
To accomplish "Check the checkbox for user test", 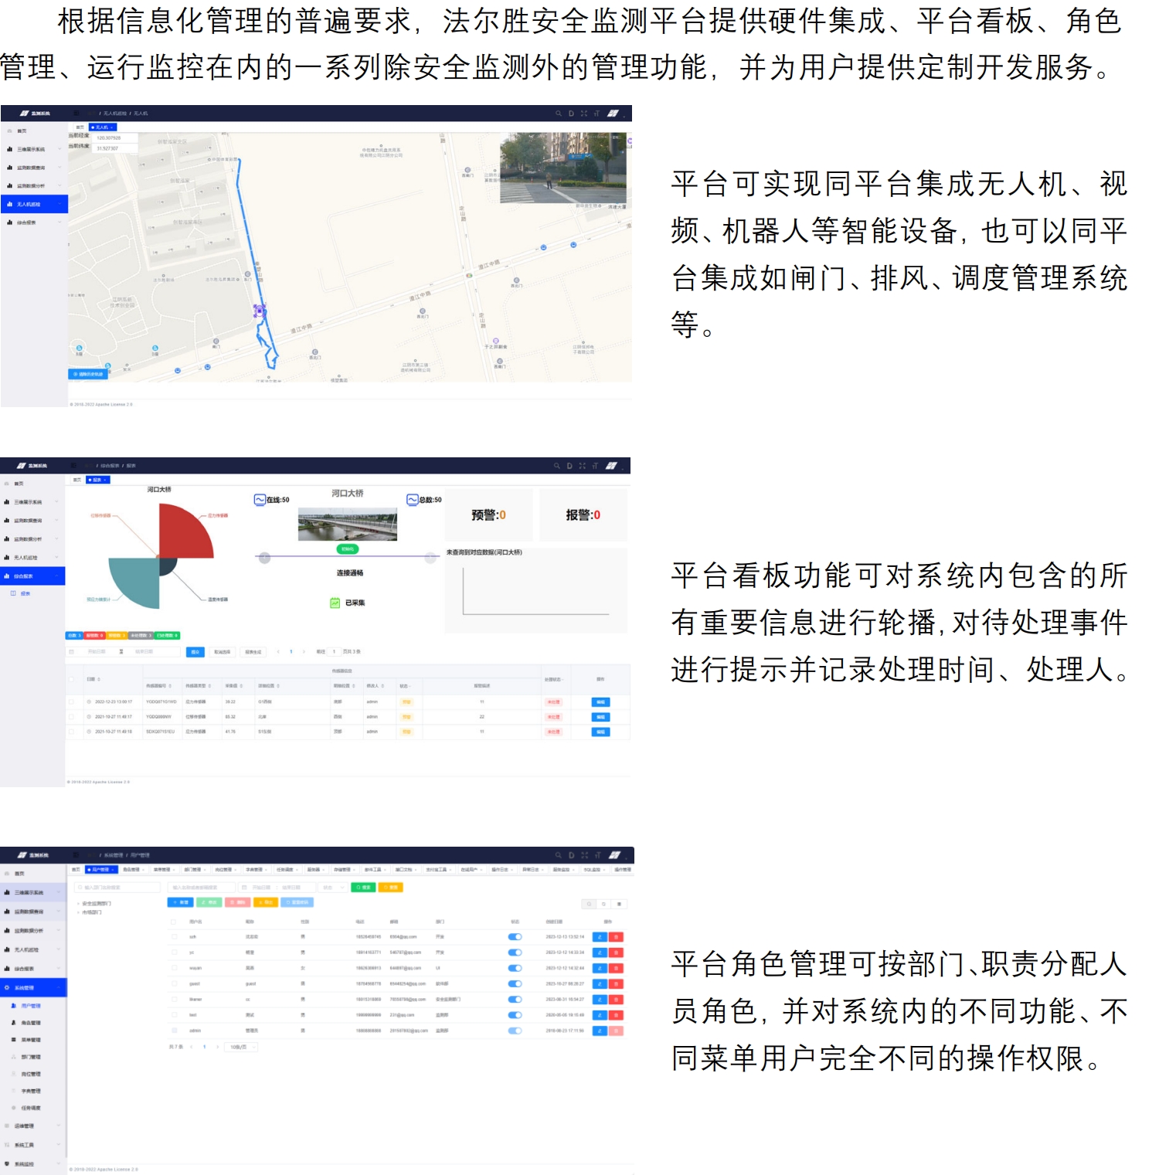I will point(175,1015).
